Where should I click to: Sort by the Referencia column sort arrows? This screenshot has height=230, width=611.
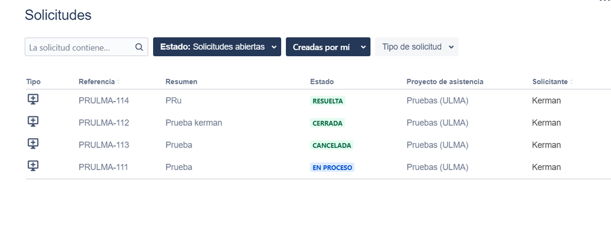pos(118,82)
